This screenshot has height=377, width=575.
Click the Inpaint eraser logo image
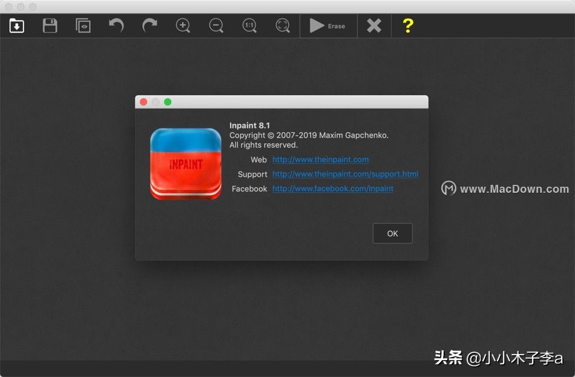coord(186,164)
